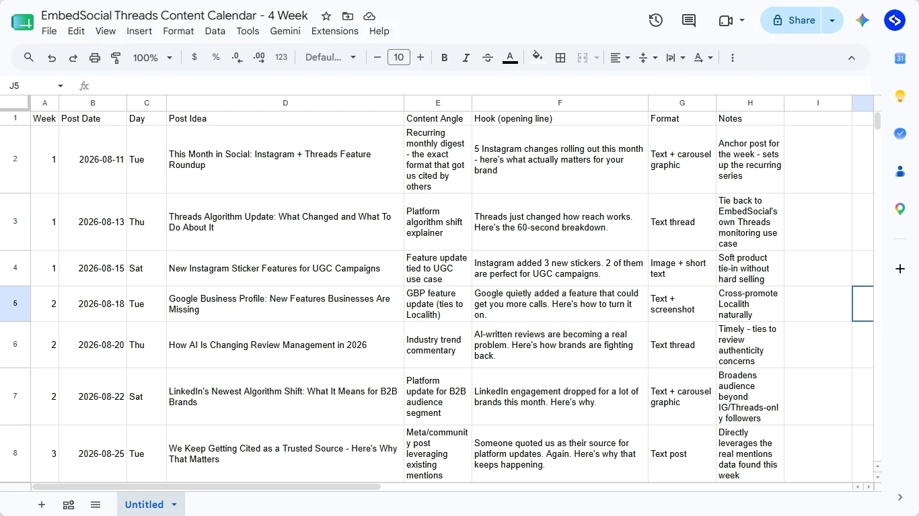
Task: Toggle italic formatting
Action: click(466, 58)
